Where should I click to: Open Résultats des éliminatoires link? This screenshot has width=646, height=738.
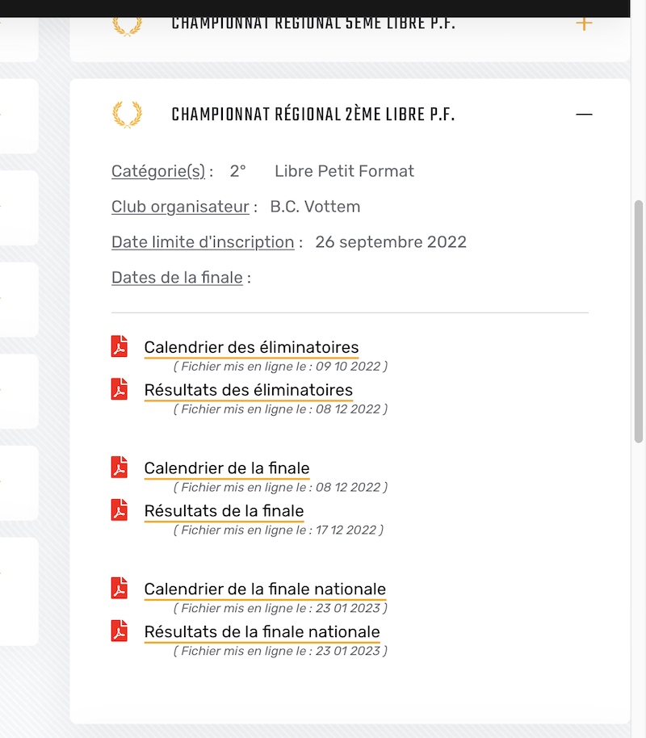249,390
